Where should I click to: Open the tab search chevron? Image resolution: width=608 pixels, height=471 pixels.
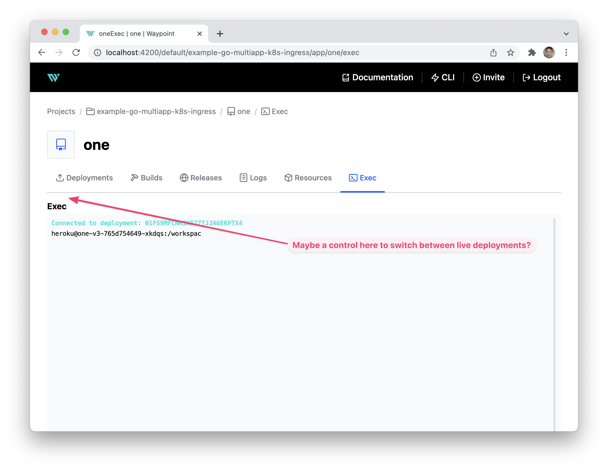click(x=566, y=33)
